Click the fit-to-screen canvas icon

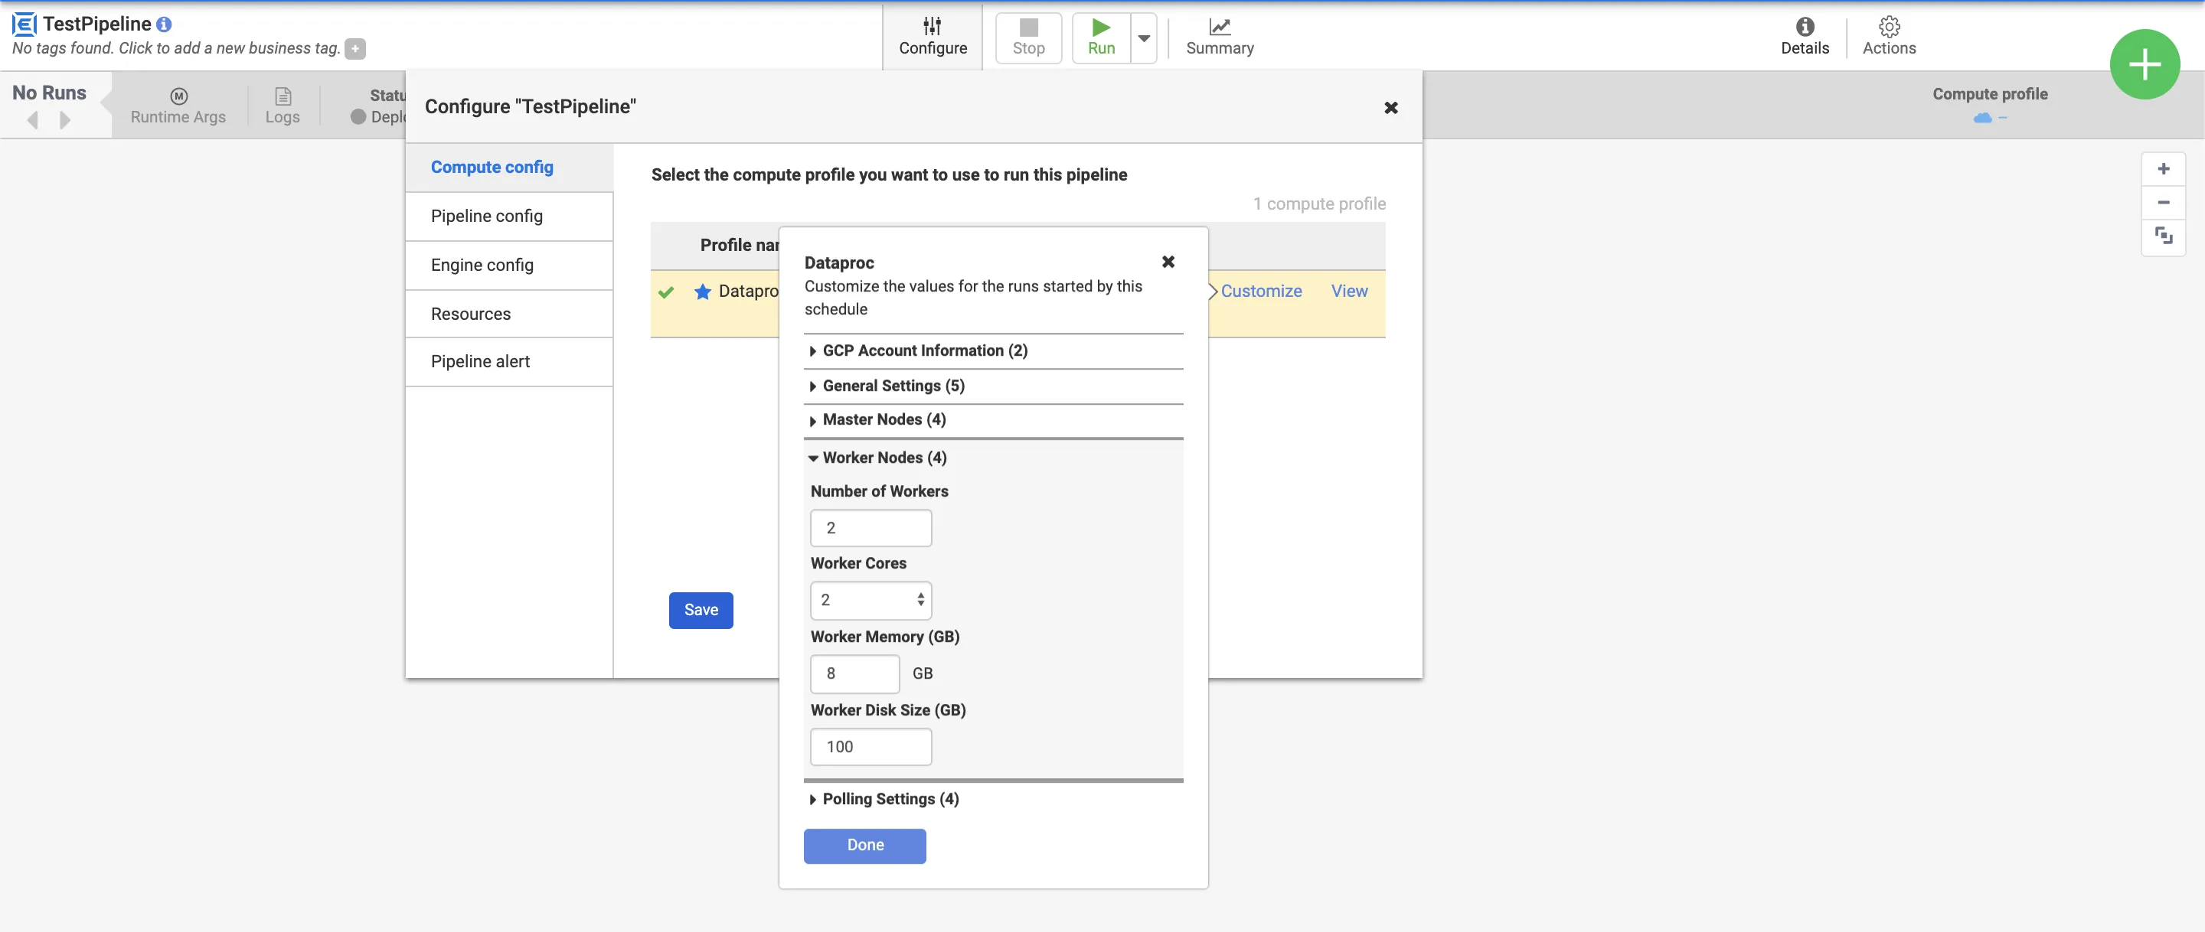(2163, 236)
